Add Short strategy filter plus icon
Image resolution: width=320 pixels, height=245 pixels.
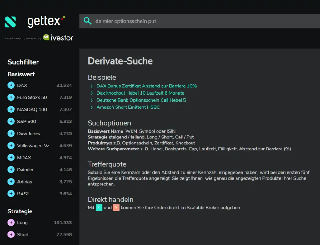[11, 235]
